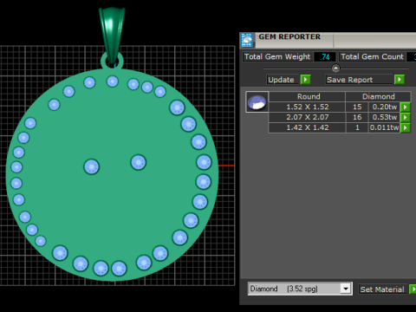Screen dimensions: 416x312
Task: Click the Gem Reporter panel icon
Action: click(247, 40)
